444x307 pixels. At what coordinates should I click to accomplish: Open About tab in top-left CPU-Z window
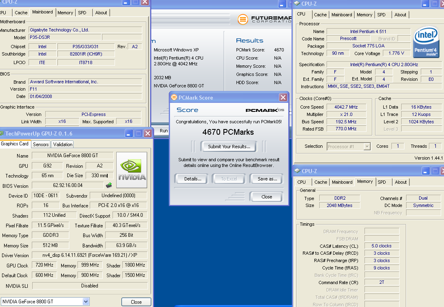(101, 13)
